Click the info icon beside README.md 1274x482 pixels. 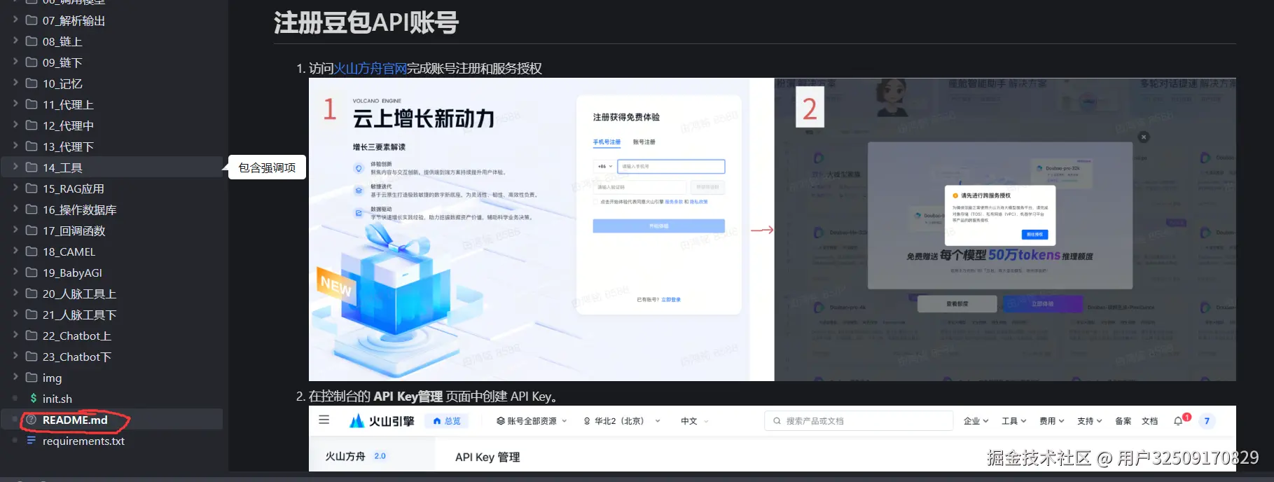tap(31, 420)
